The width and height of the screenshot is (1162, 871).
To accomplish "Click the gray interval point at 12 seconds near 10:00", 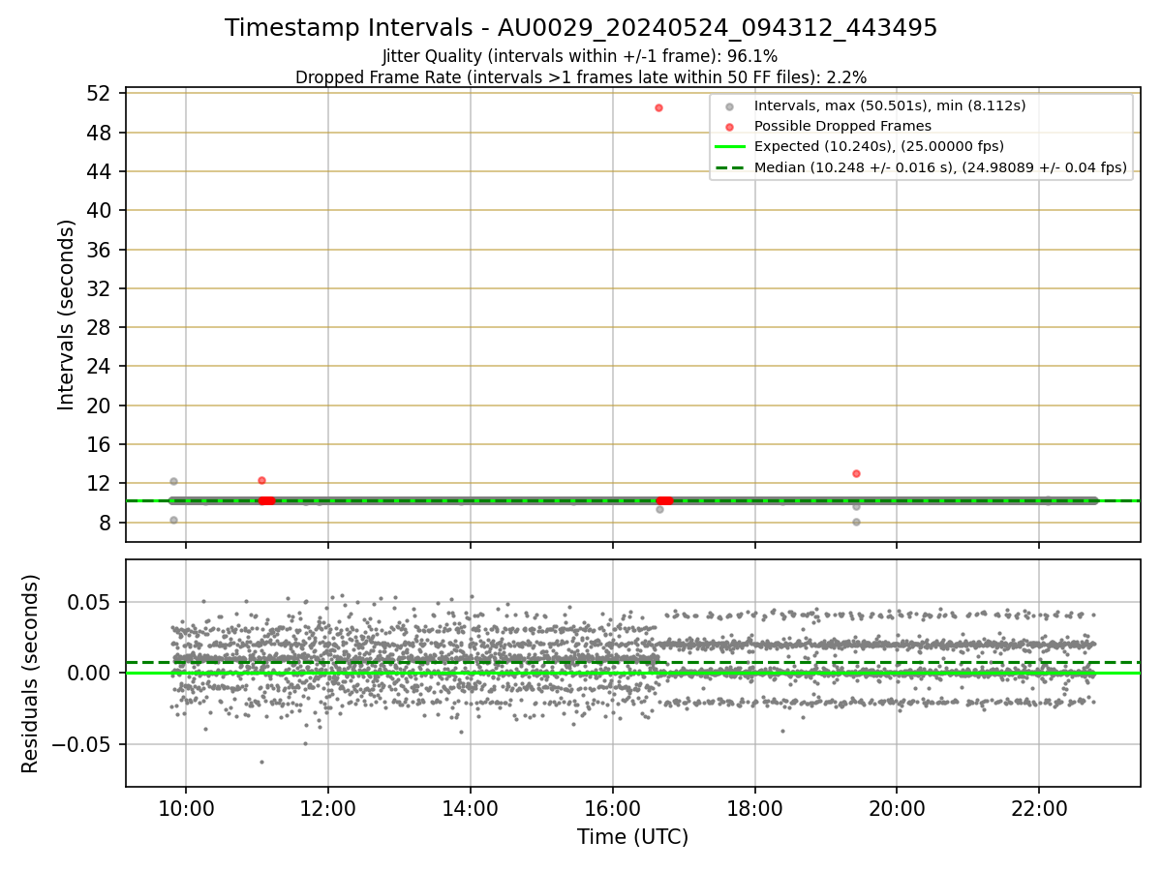I will [x=173, y=481].
